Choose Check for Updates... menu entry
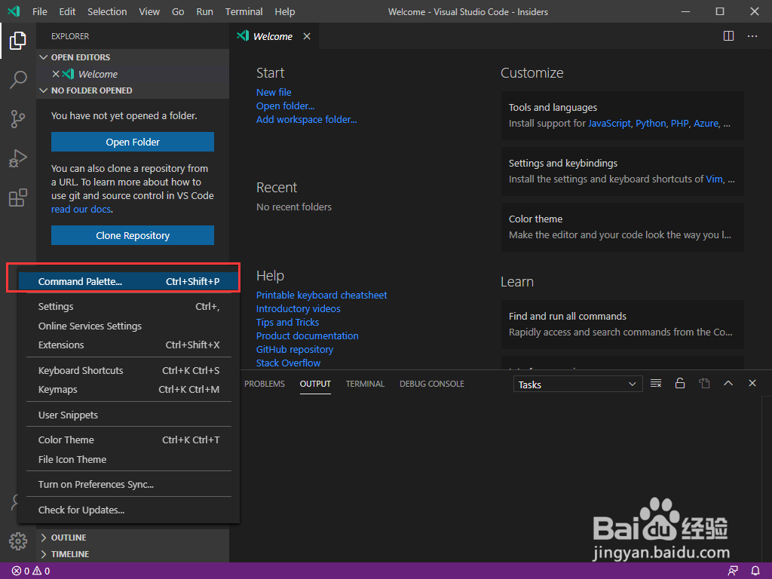 (129, 510)
